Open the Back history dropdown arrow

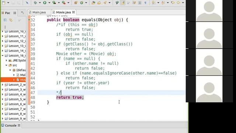click(183, 3)
